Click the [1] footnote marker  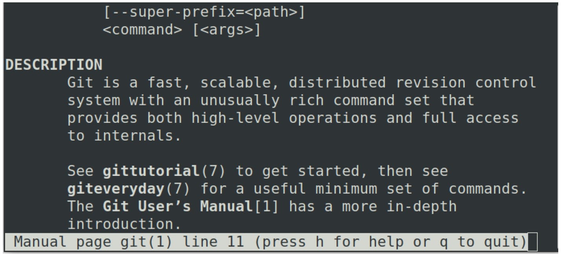[x=267, y=206]
